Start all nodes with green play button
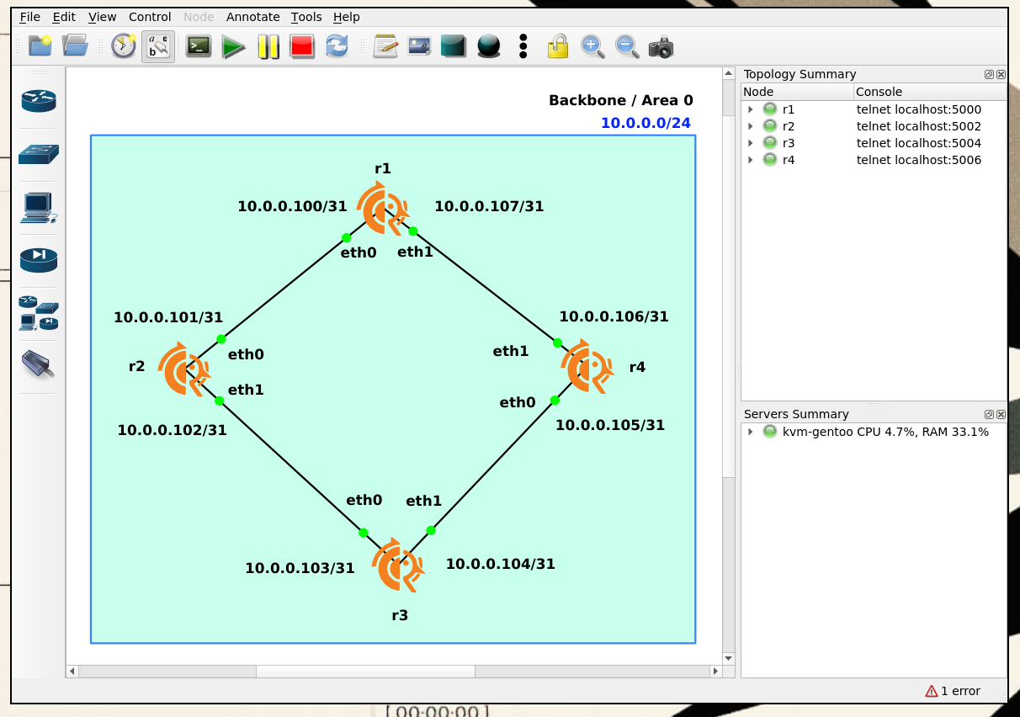This screenshot has height=717, width=1020. point(233,46)
